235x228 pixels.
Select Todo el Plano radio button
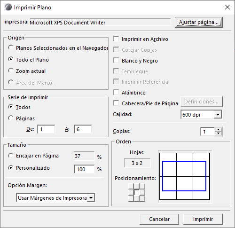(x=10, y=59)
